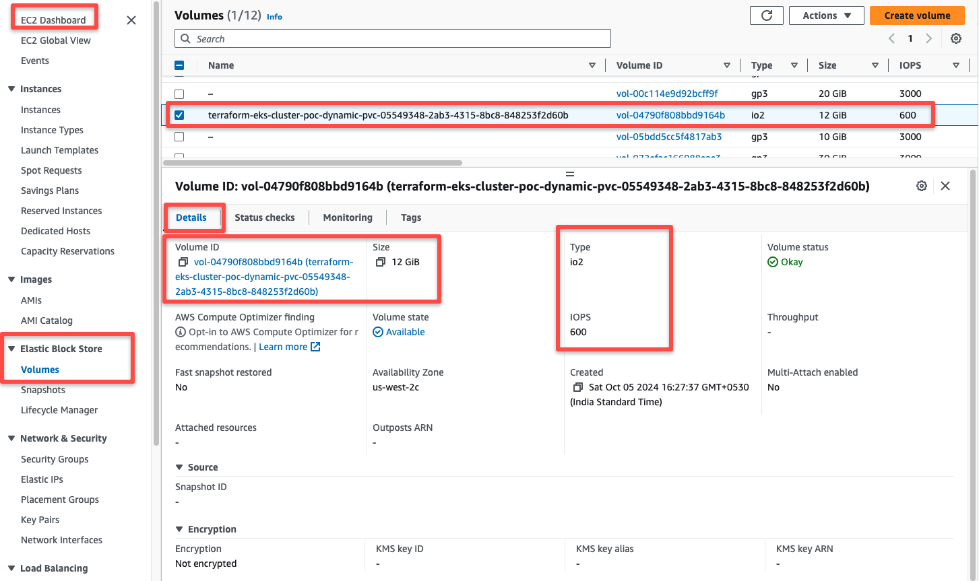Go to the next page of volumes
The width and height of the screenshot is (979, 581).
coord(928,38)
